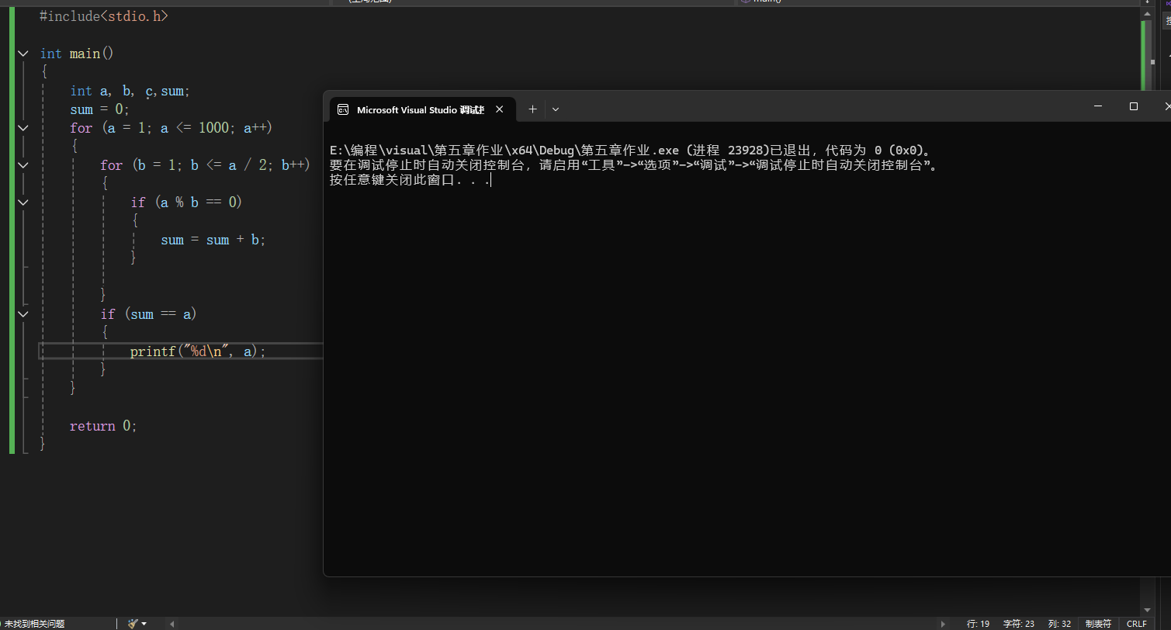Click the 行: 19 line indicator
The height and width of the screenshot is (630, 1171).
(x=978, y=624)
